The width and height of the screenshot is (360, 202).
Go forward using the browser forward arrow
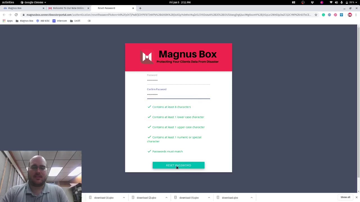point(10,15)
